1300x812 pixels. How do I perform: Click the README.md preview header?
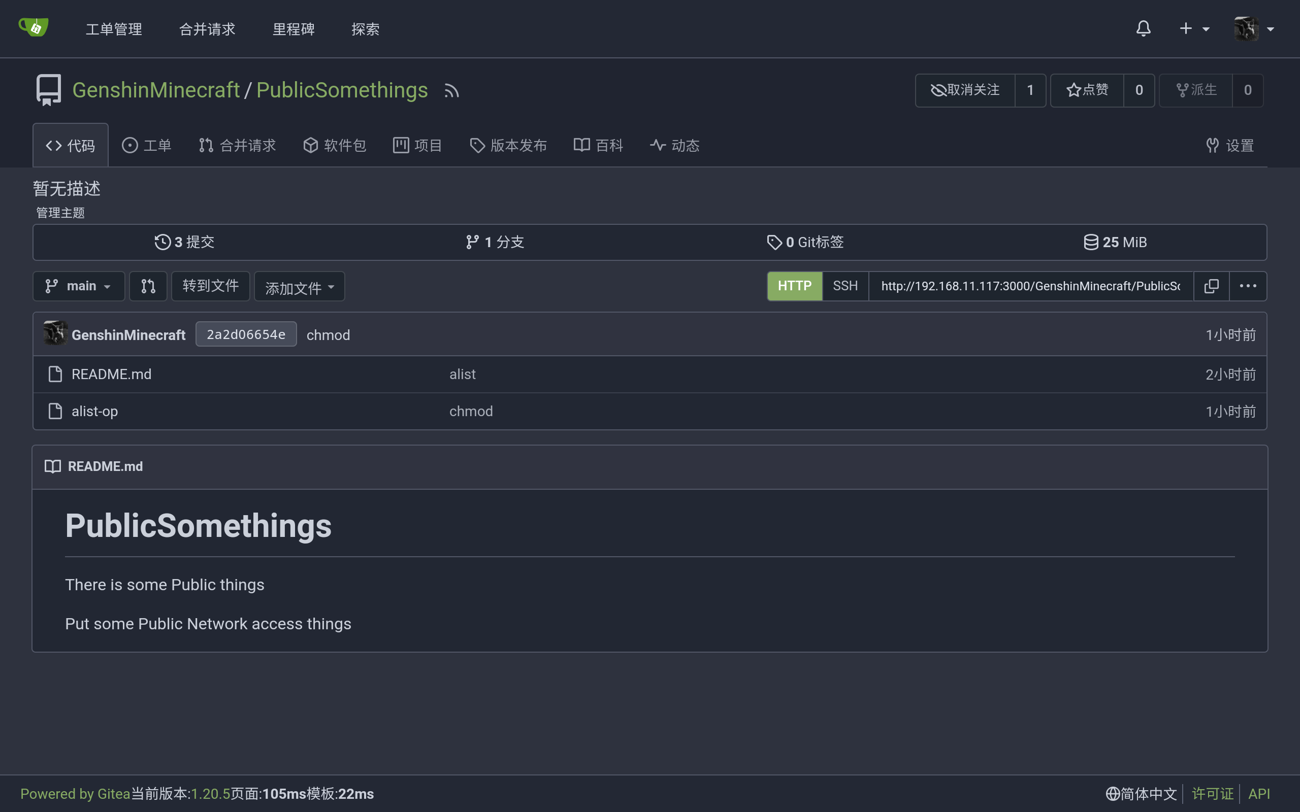649,467
